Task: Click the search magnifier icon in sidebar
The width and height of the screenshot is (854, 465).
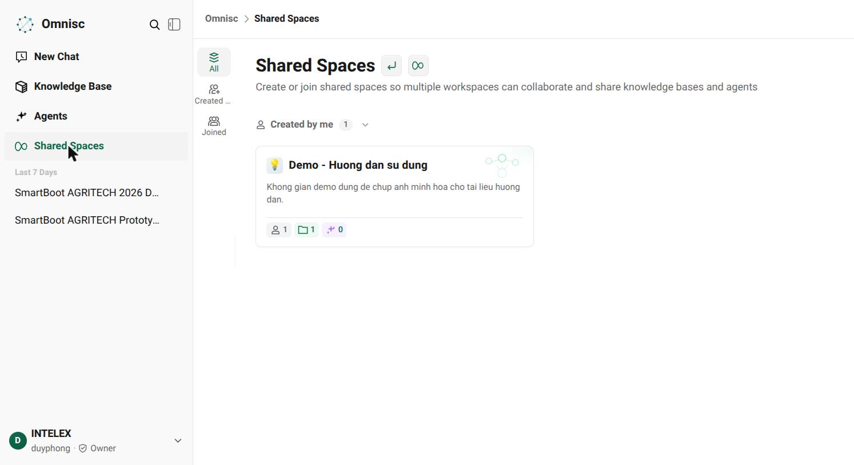Action: tap(154, 25)
